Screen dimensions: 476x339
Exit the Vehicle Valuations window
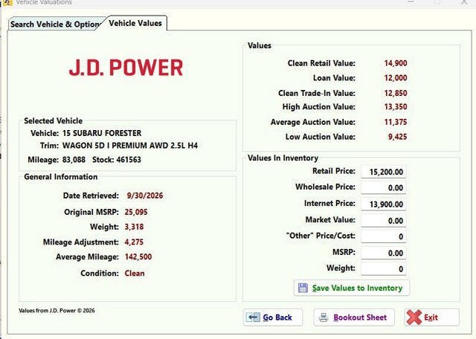tap(431, 317)
